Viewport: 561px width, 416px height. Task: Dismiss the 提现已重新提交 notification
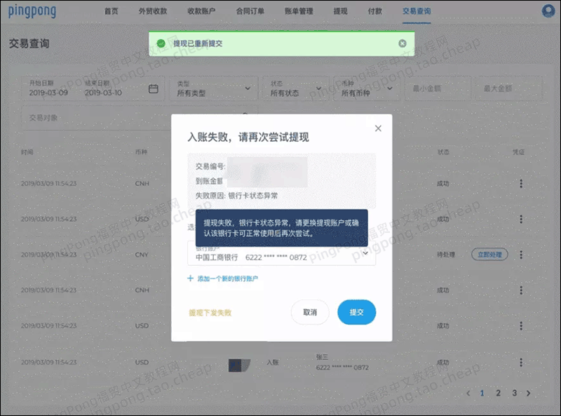tap(403, 43)
